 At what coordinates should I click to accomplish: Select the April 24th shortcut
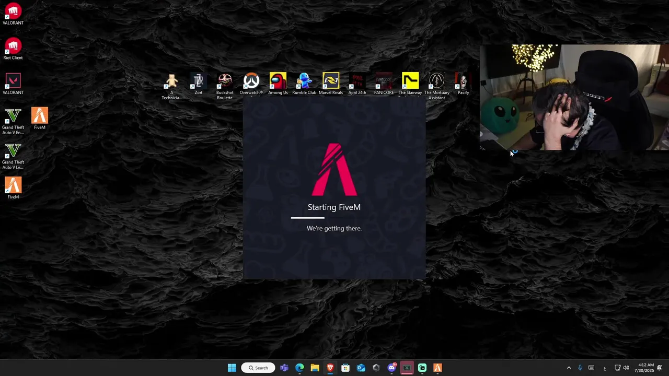click(357, 84)
